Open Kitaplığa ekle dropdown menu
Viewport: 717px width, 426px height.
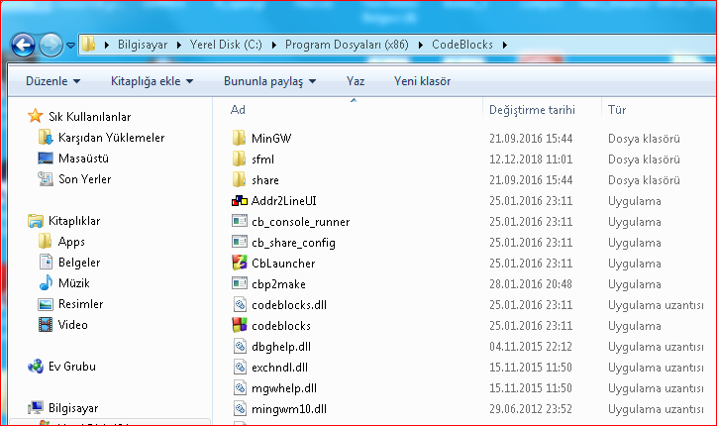(x=153, y=81)
